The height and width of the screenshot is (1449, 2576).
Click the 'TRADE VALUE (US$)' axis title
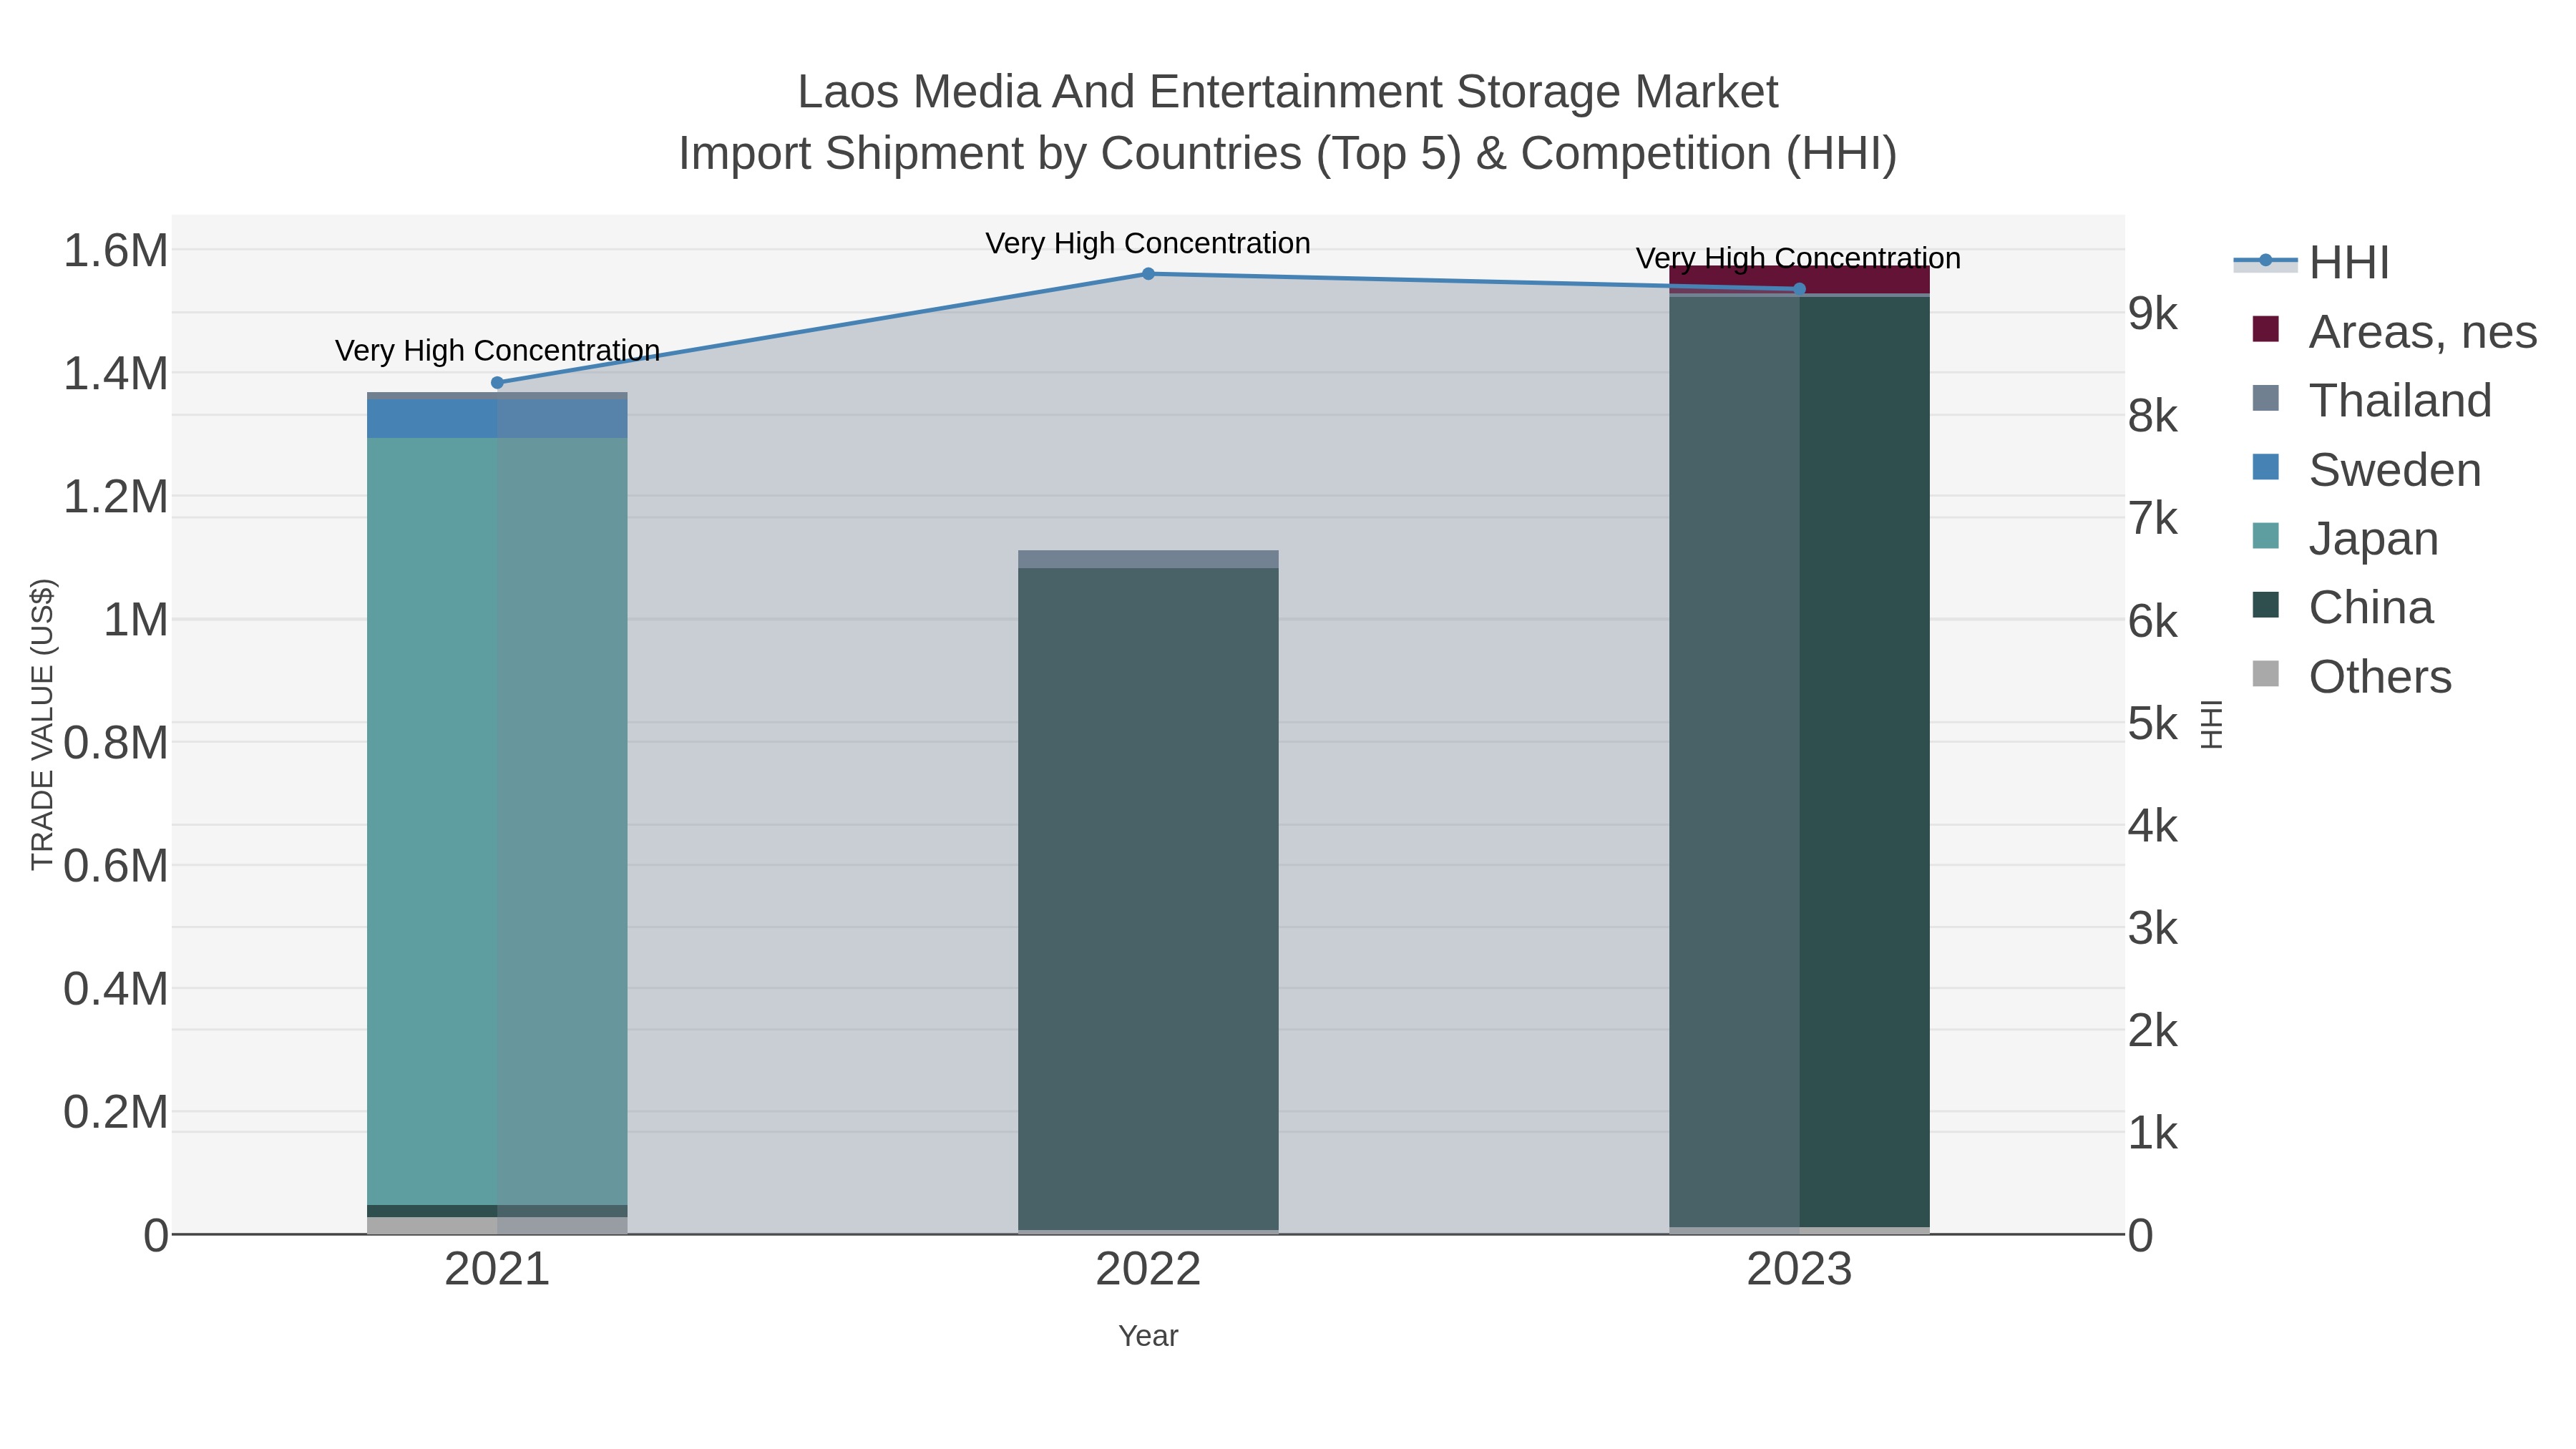click(42, 725)
